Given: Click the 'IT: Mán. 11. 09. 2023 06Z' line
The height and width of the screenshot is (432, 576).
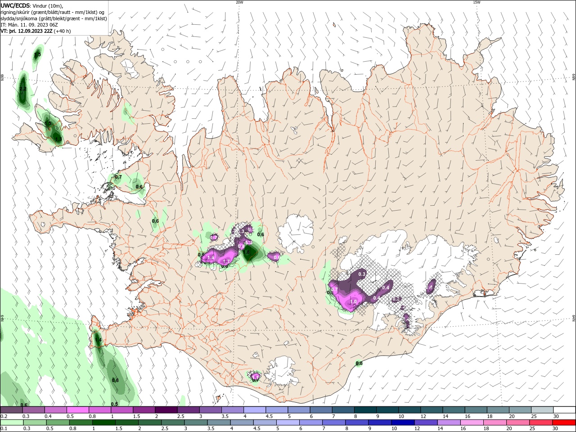Looking at the screenshot, I should pyautogui.click(x=29, y=25).
